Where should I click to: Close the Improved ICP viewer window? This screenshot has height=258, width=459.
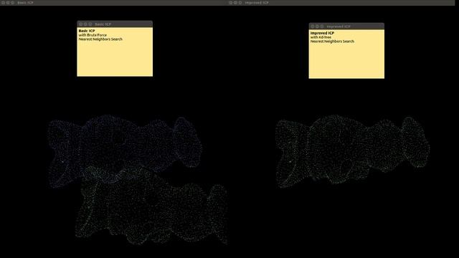[231, 2]
